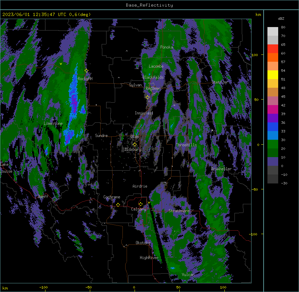Click the -50 tick on the bottom axis
The image size is (299, 292).
click(88, 287)
